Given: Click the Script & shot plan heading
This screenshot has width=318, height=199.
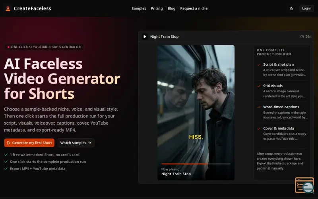Looking at the screenshot, I should (279, 64).
